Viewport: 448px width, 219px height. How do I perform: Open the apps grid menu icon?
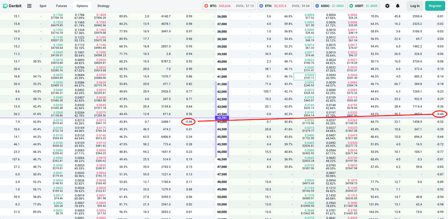pos(29,6)
